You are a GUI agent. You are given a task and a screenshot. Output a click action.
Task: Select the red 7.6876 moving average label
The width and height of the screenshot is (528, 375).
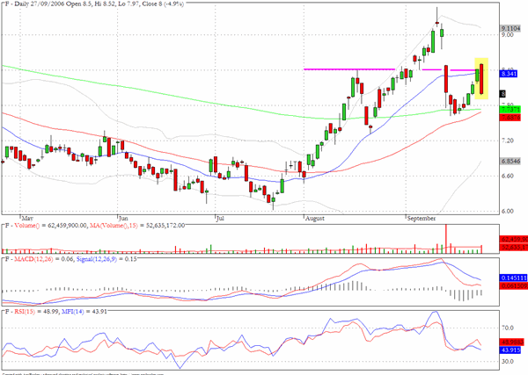510,118
